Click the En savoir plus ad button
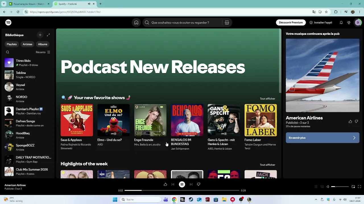 (x=322, y=138)
